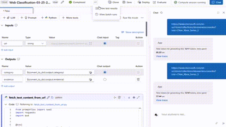Select Chat output radio for evidence
This screenshot has height=127, width=226.
click(x=105, y=79)
